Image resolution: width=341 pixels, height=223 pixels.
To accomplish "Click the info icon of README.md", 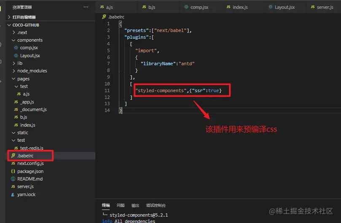I will pyautogui.click(x=13, y=179).
